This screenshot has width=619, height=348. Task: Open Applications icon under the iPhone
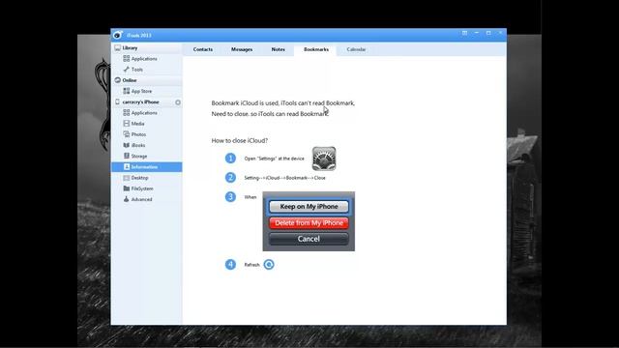click(x=127, y=112)
